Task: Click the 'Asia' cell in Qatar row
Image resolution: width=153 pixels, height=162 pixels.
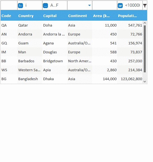Action: tap(80, 25)
